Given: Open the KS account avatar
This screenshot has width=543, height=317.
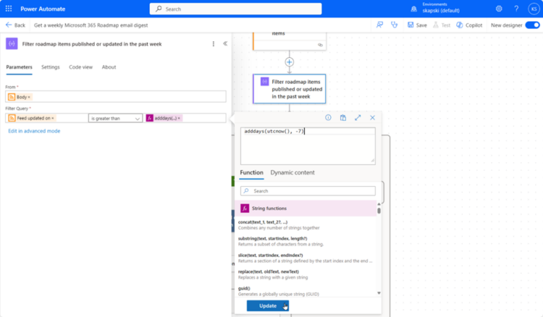Looking at the screenshot, I should (x=534, y=8).
